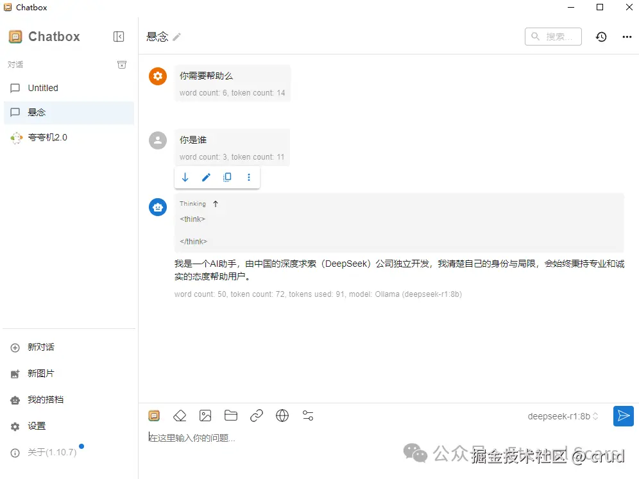
Task: Open the Untitled conversation
Action: (69, 88)
